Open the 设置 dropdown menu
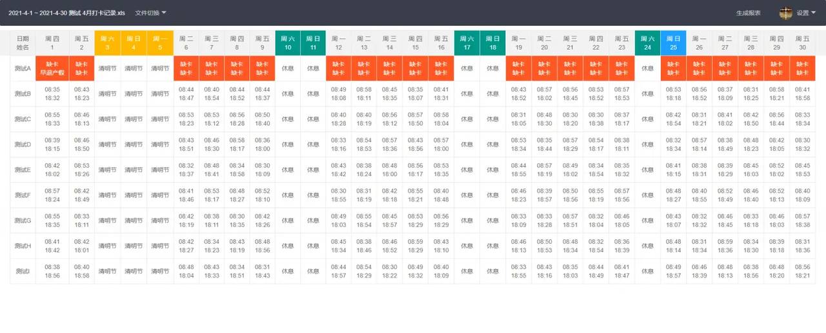Viewport: 826px width, 333px height. tap(805, 13)
